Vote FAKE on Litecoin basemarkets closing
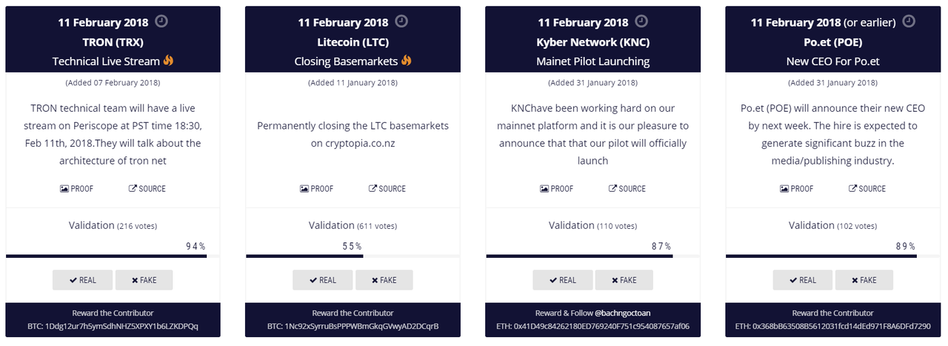The image size is (948, 346). click(x=384, y=280)
